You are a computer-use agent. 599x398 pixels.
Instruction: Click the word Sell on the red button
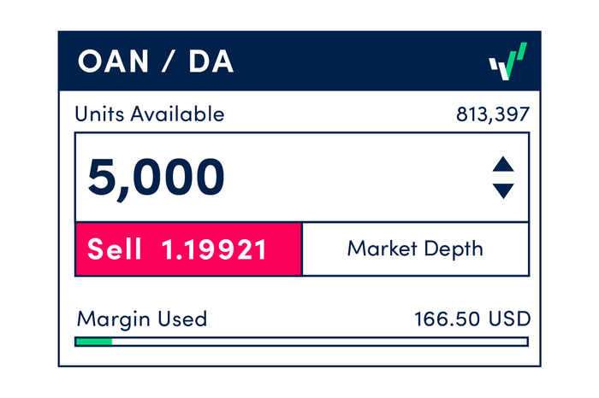(116, 249)
